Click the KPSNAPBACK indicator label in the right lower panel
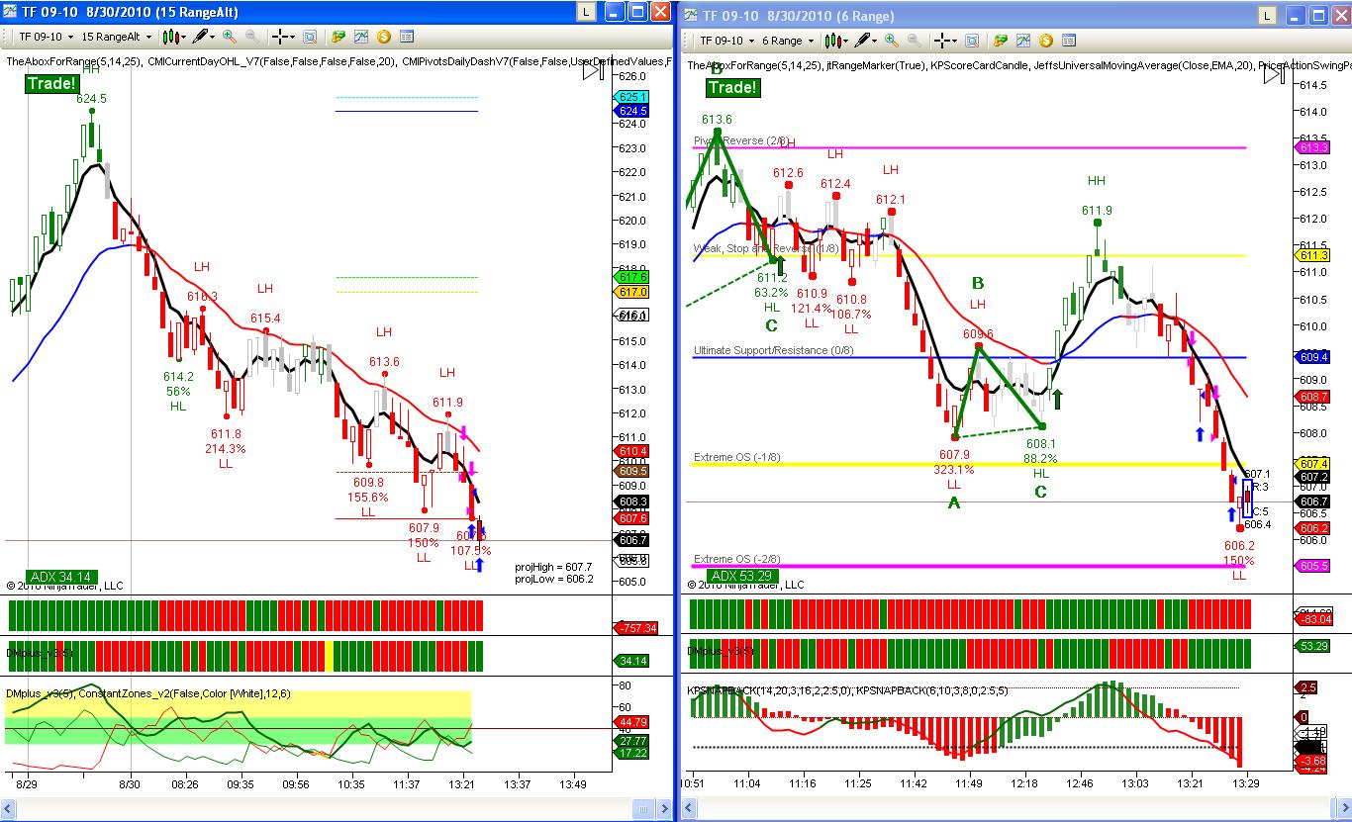This screenshot has height=822, width=1352. pos(847,689)
